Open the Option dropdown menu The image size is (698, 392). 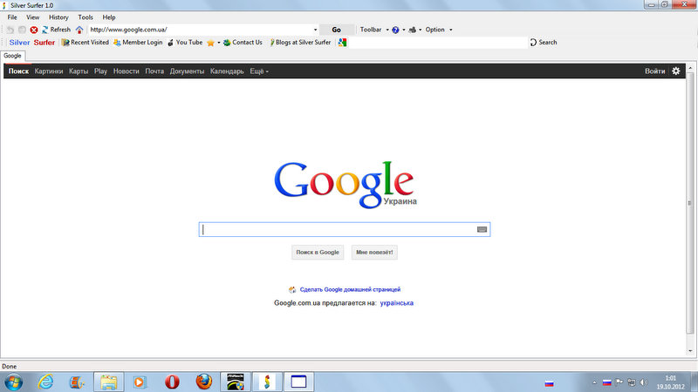click(439, 30)
